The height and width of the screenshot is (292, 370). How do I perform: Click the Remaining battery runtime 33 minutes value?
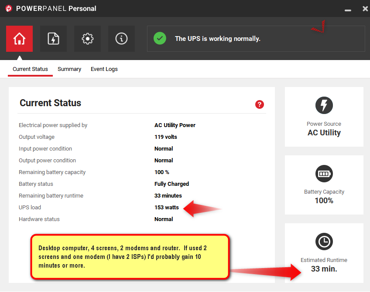tap(168, 196)
